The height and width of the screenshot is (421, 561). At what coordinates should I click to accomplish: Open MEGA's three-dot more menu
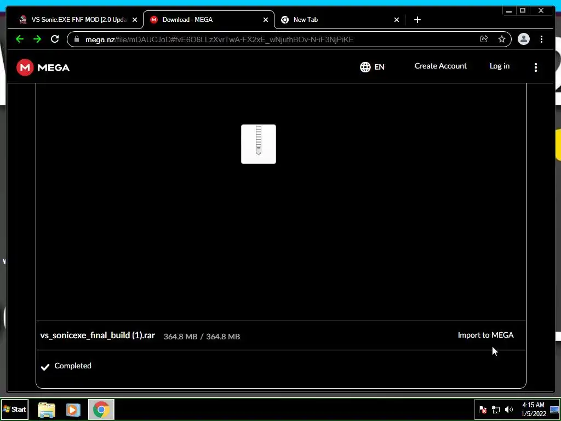tap(536, 67)
